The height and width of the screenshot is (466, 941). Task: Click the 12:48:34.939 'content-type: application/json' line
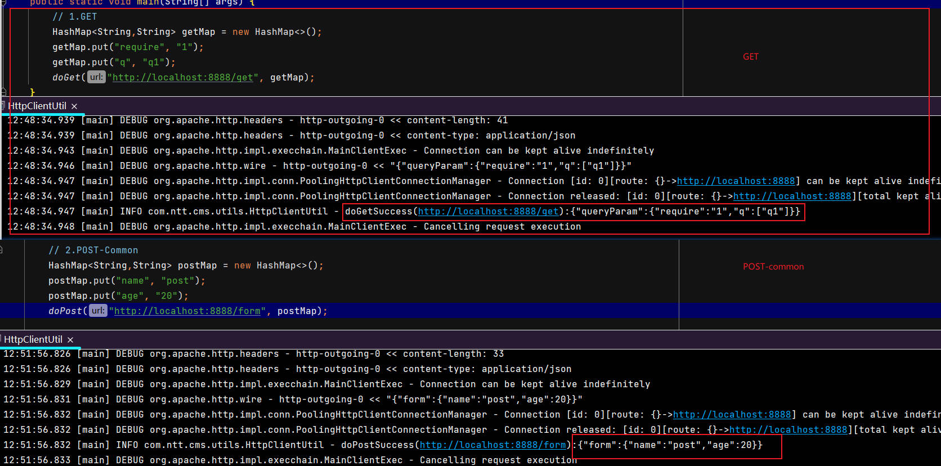point(292,135)
